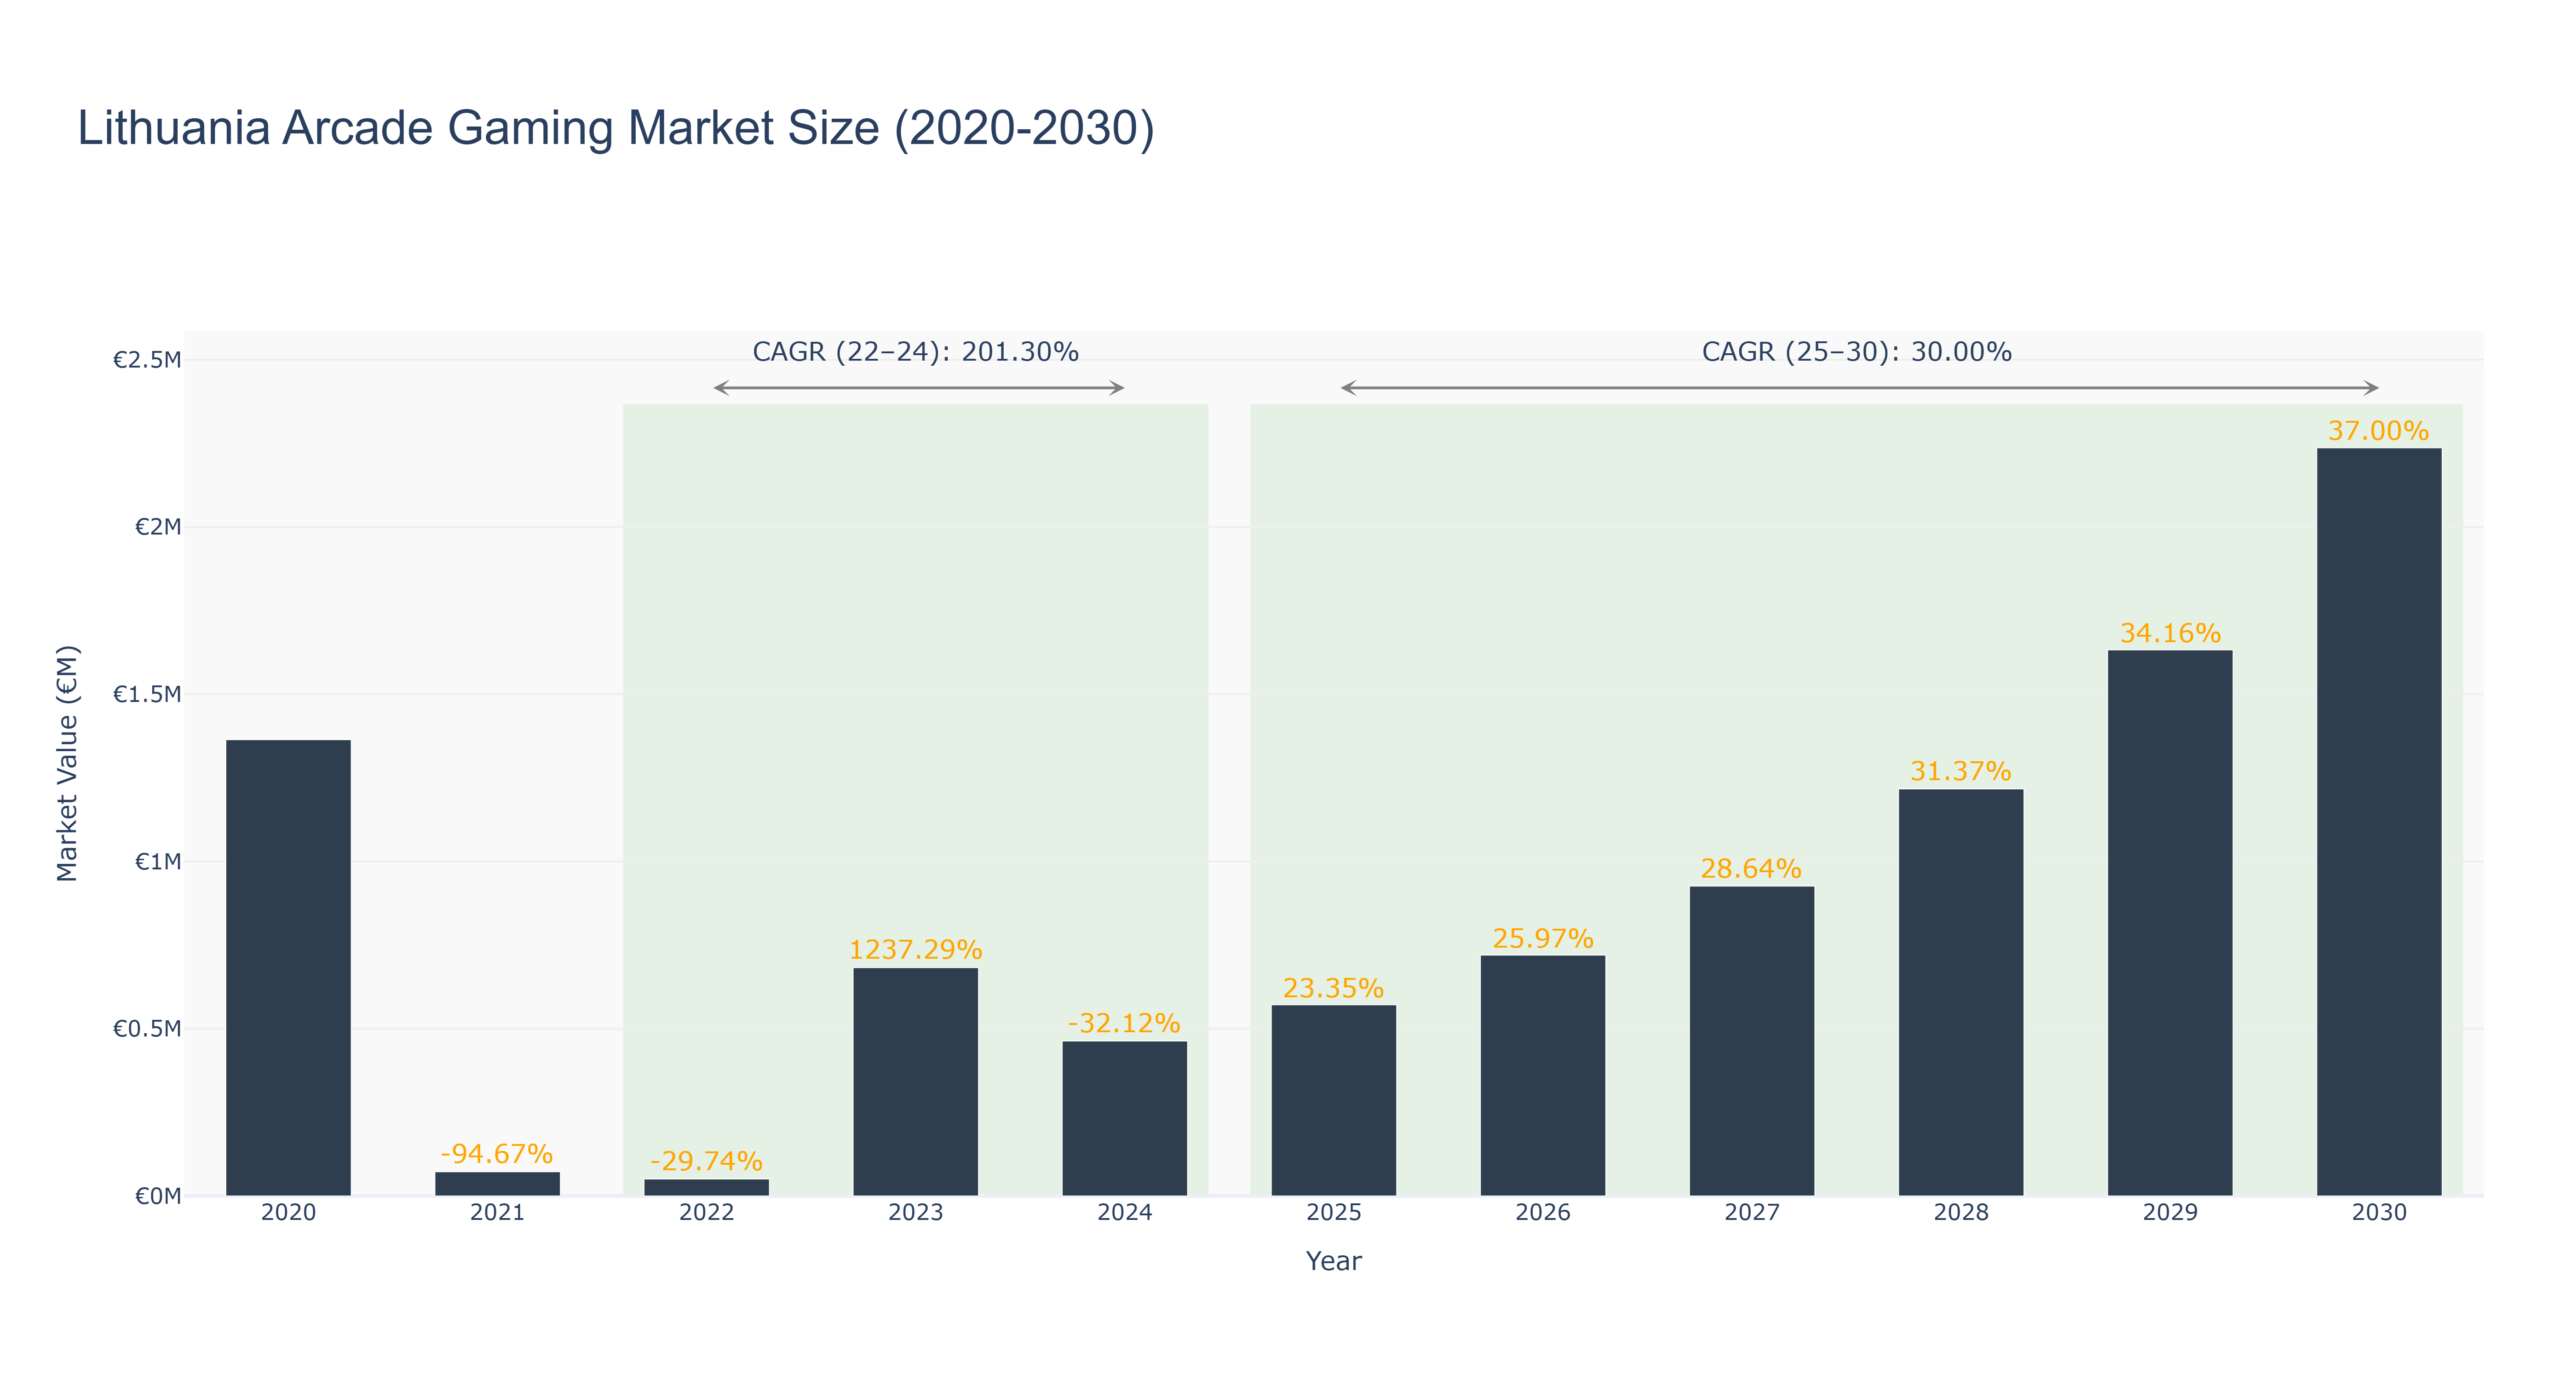Click the '2025' x-axis tick label
The width and height of the screenshot is (2576, 1380).
(1334, 1213)
